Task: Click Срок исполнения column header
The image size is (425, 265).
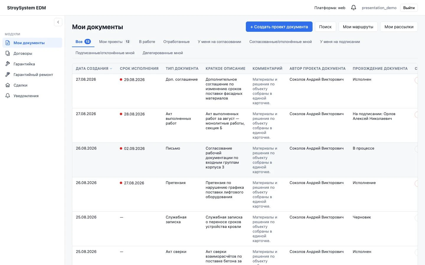Action: pos(139,69)
